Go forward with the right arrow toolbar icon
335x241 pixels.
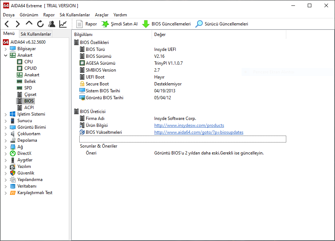[18, 24]
